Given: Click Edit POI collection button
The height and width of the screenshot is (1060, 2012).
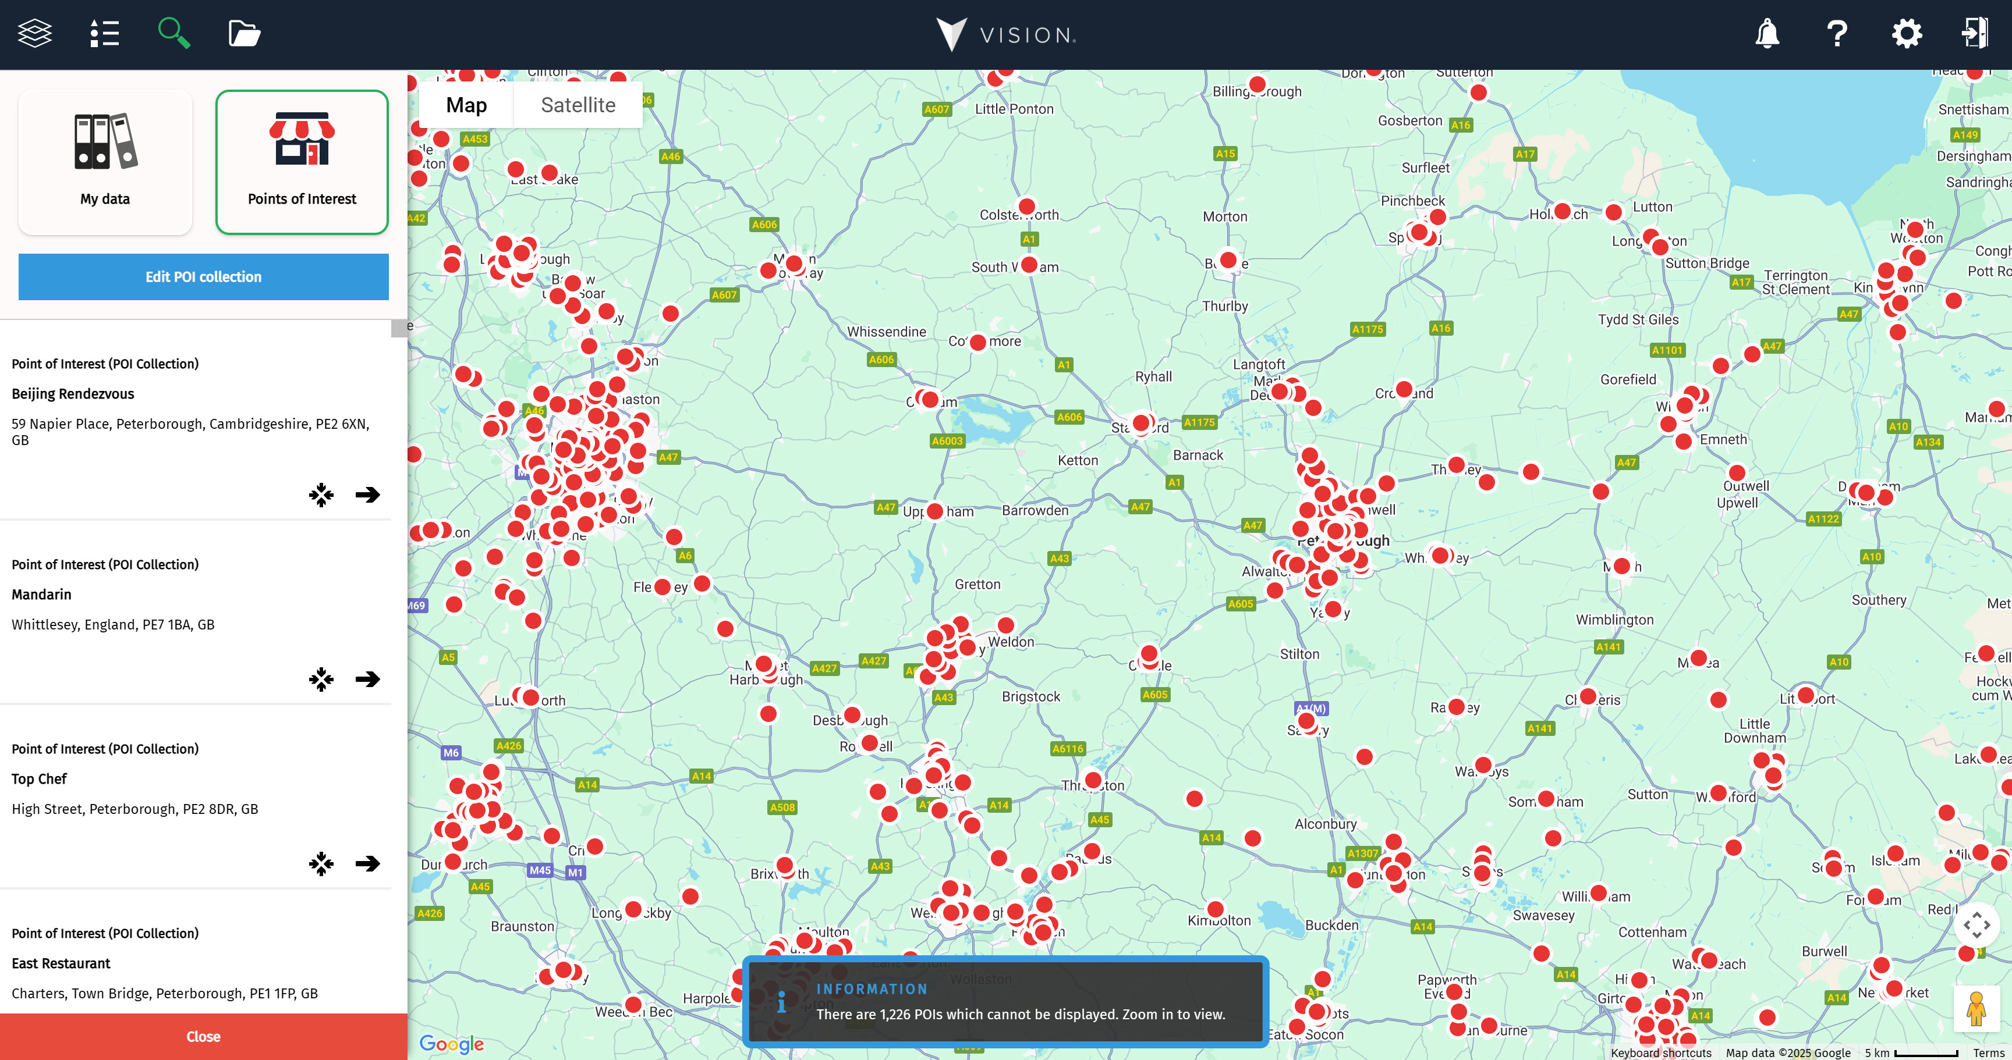Looking at the screenshot, I should [x=204, y=276].
